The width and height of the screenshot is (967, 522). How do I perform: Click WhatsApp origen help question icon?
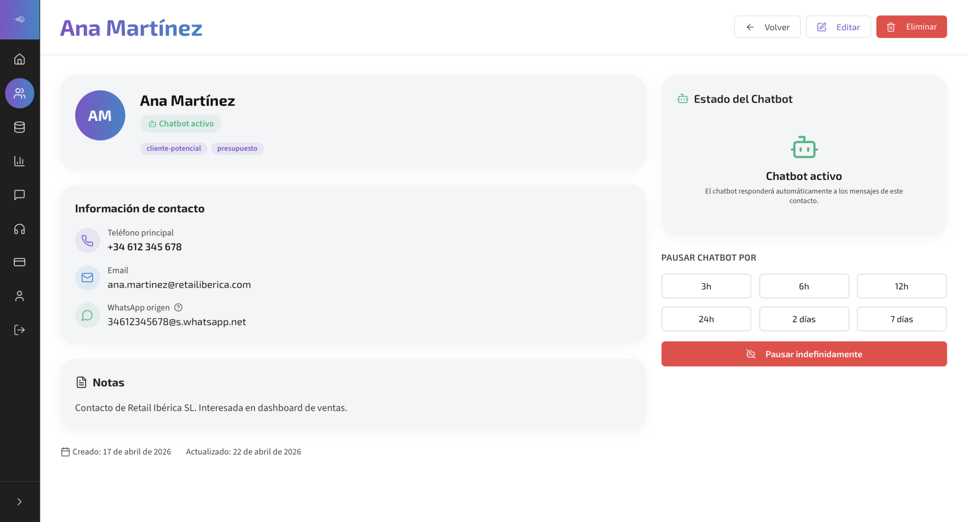click(x=178, y=307)
